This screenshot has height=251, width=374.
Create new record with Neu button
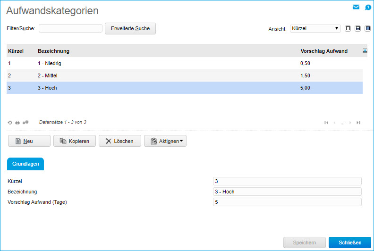29,141
